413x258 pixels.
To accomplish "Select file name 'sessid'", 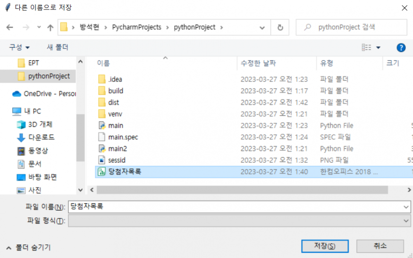I will pyautogui.click(x=117, y=160).
